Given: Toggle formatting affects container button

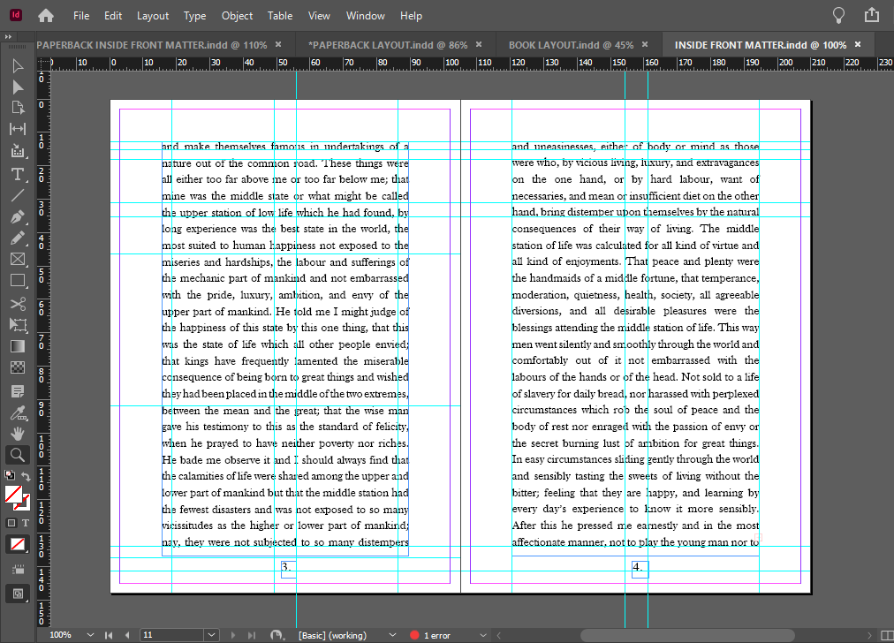Looking at the screenshot, I should (x=11, y=523).
